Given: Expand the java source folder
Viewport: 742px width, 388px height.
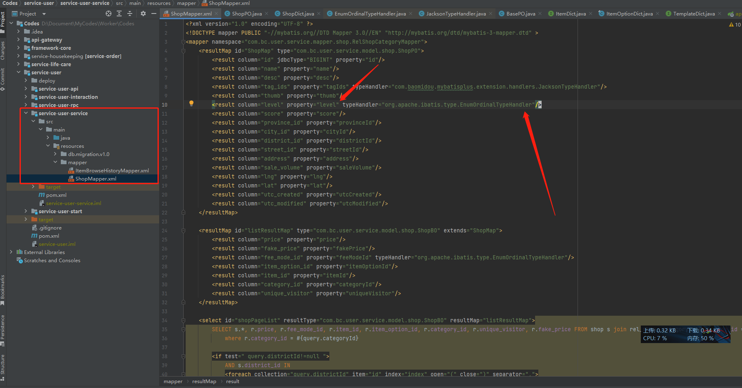Looking at the screenshot, I should (x=48, y=138).
